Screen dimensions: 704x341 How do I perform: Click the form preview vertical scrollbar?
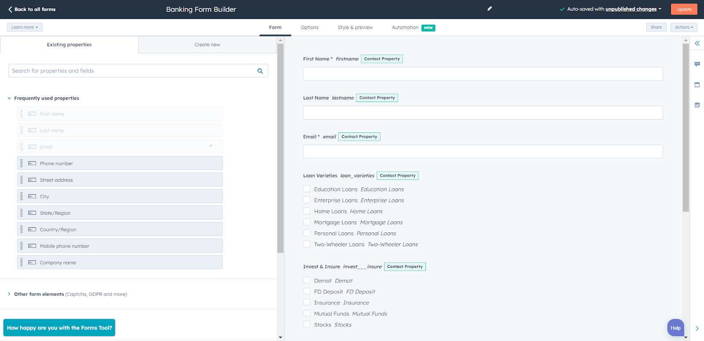click(x=686, y=128)
